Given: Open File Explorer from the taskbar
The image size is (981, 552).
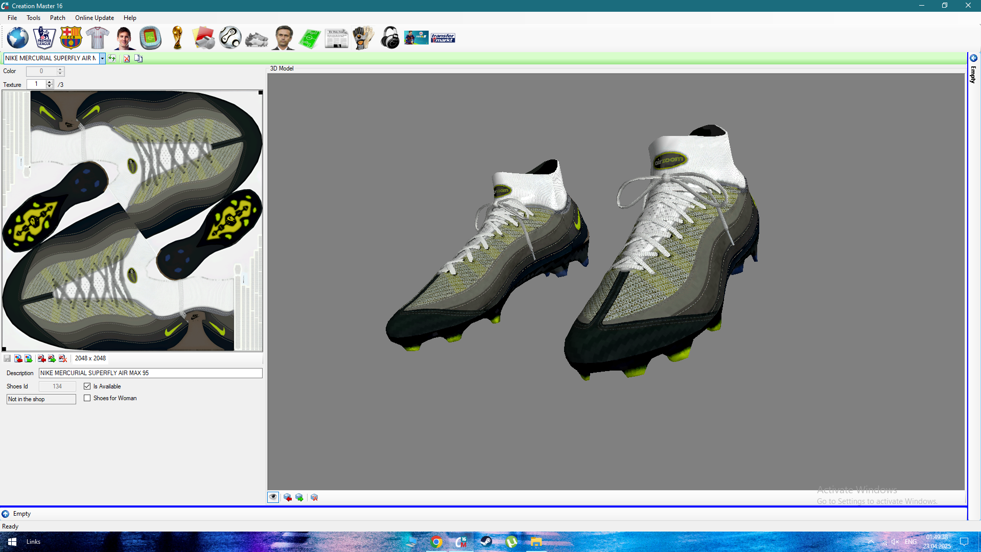Looking at the screenshot, I should coord(536,542).
